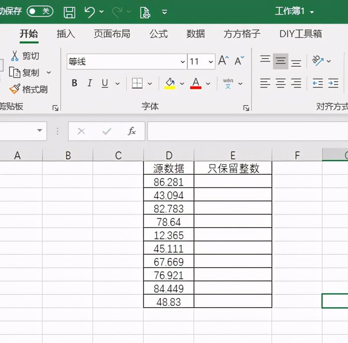Click the top align icon

(x=265, y=60)
